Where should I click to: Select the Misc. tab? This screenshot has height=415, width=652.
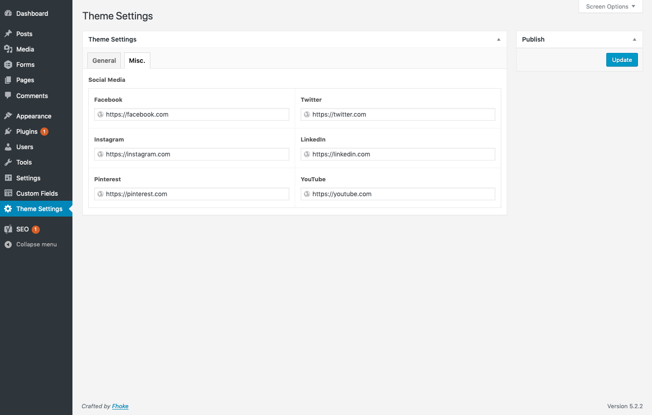(137, 61)
